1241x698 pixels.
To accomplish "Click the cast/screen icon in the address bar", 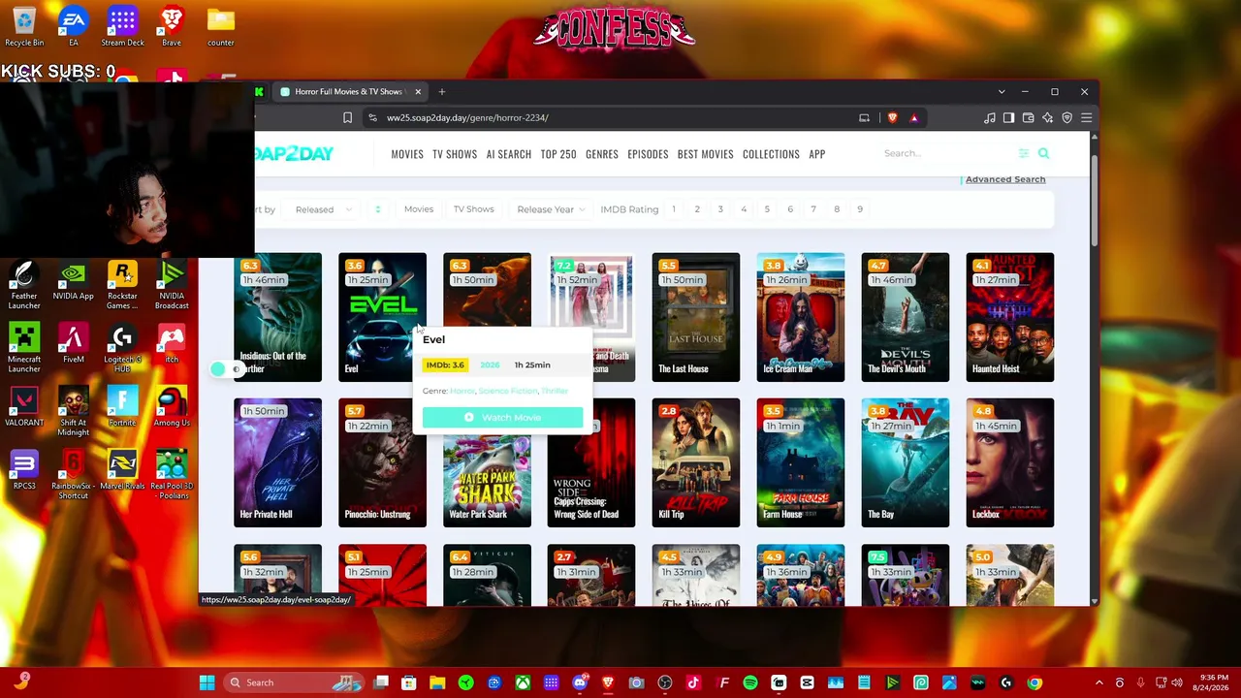I will [x=864, y=118].
